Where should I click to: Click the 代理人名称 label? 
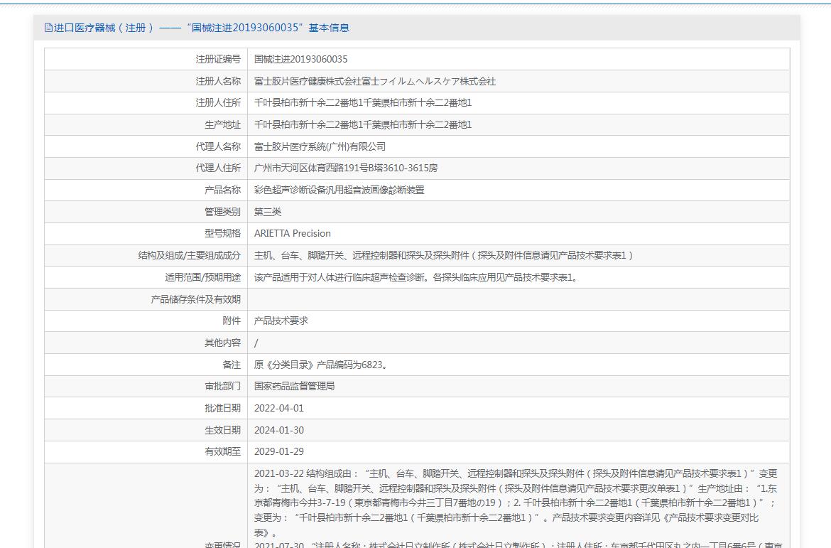point(218,146)
